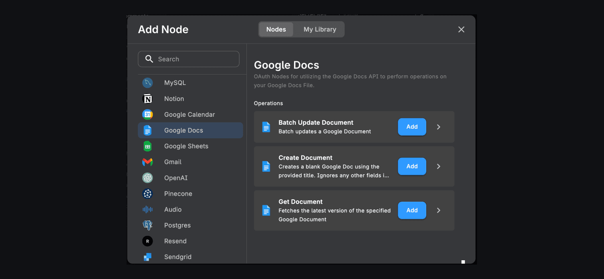Expand details for Batch Update Document
This screenshot has width=604, height=279.
point(438,127)
